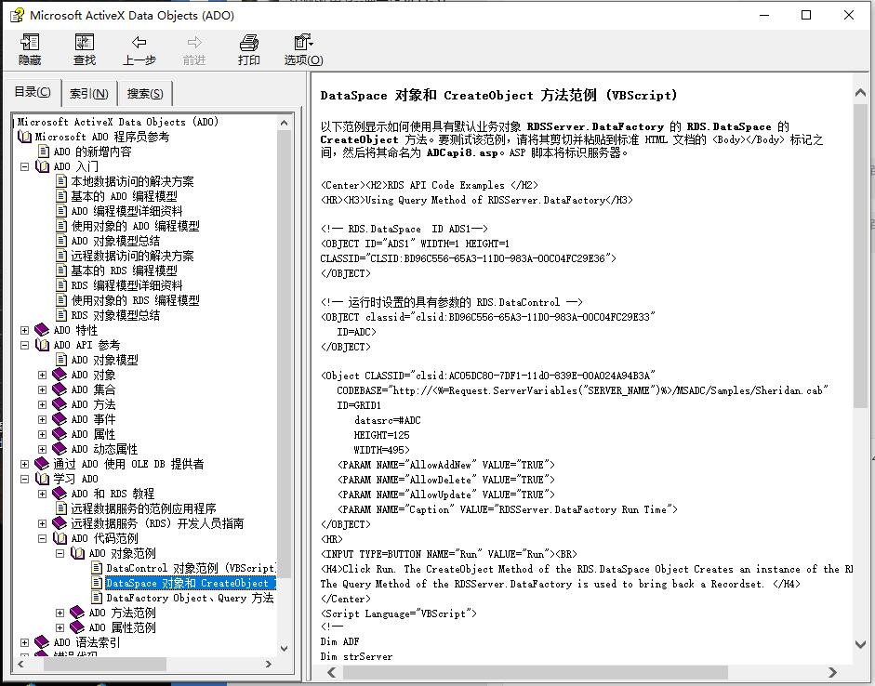
Task: Click the tree pane scroll-up arrow
Action: (284, 123)
